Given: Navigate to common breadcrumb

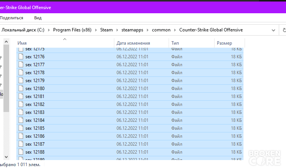Looking at the screenshot, I should (x=161, y=30).
